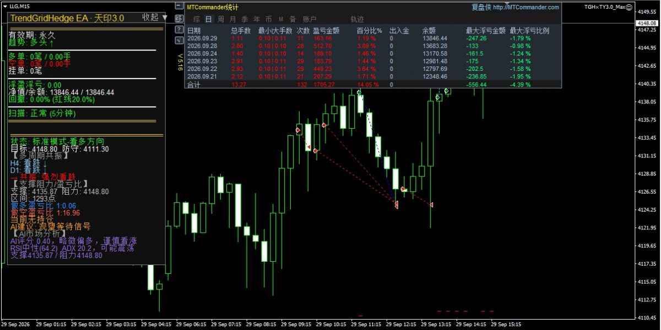Select the 2026.09.29 date row

click(373, 38)
